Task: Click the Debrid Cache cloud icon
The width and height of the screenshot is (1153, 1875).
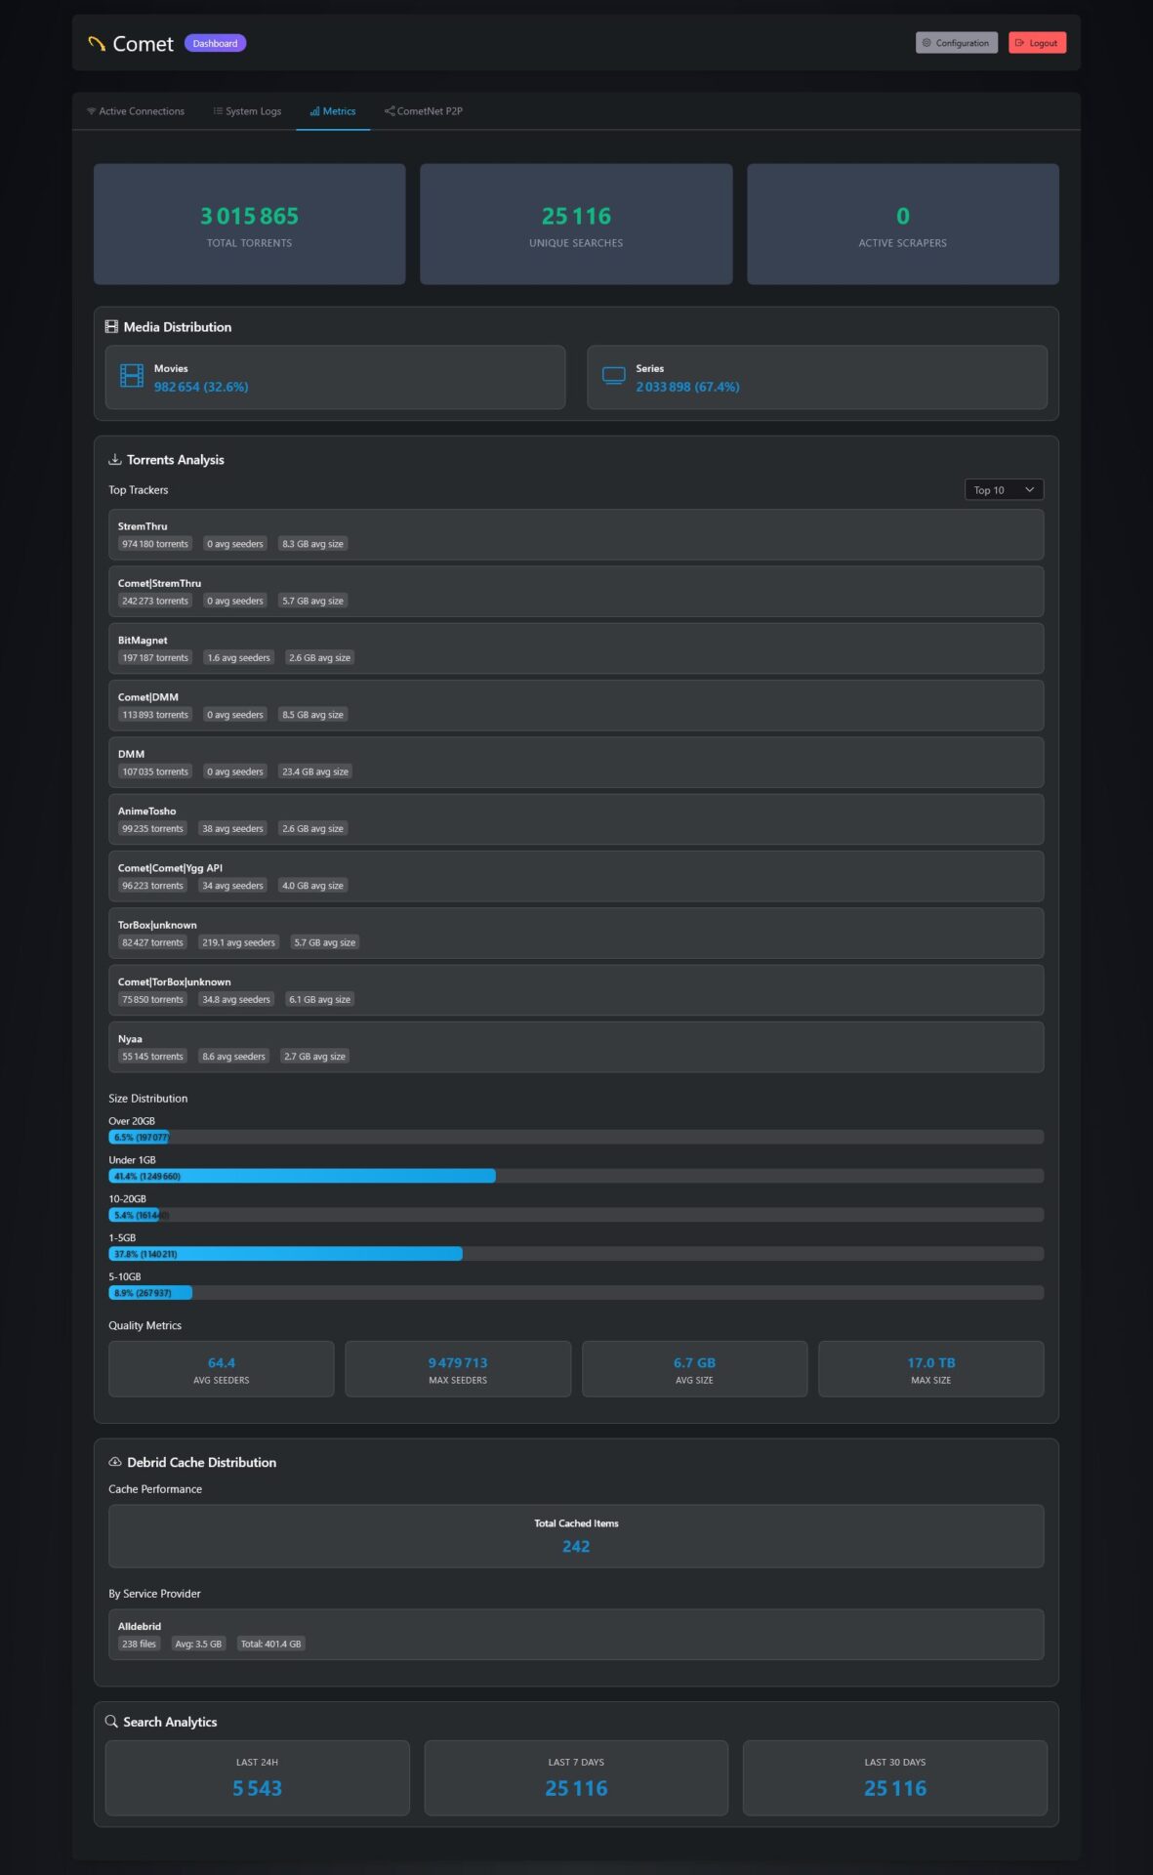Action: point(115,1462)
